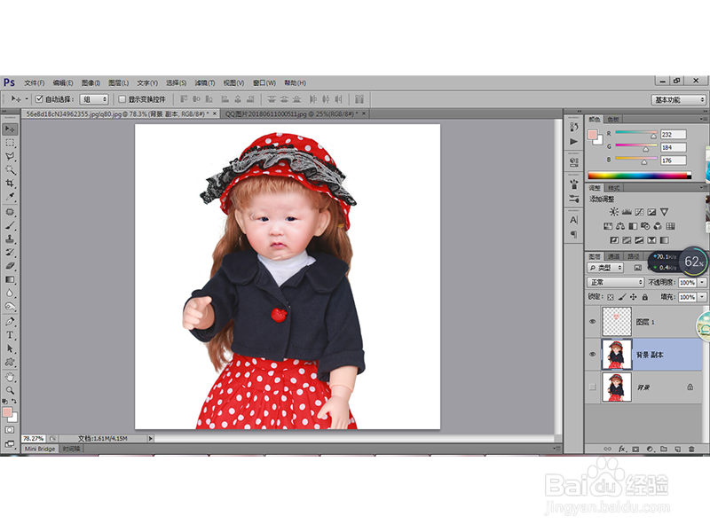
Task: Switch to the Channels tab
Action: coord(613,256)
